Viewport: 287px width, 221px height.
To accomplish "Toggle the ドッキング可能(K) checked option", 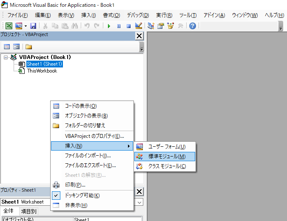I will click(x=92, y=196).
